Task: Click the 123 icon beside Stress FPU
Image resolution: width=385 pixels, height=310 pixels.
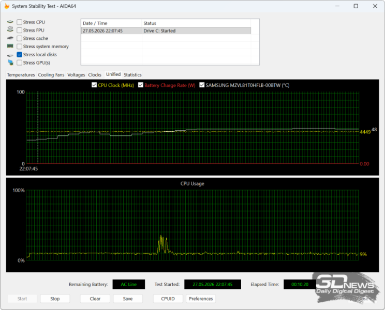Action: [x=10, y=29]
